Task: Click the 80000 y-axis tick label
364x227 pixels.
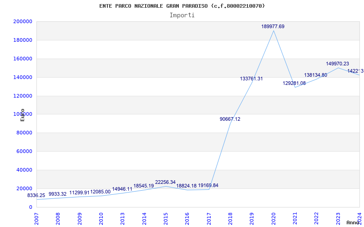Action: pos(24,133)
